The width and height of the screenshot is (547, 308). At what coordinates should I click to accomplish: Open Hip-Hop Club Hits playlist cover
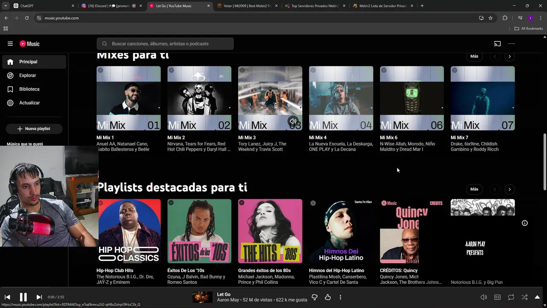coord(129,231)
